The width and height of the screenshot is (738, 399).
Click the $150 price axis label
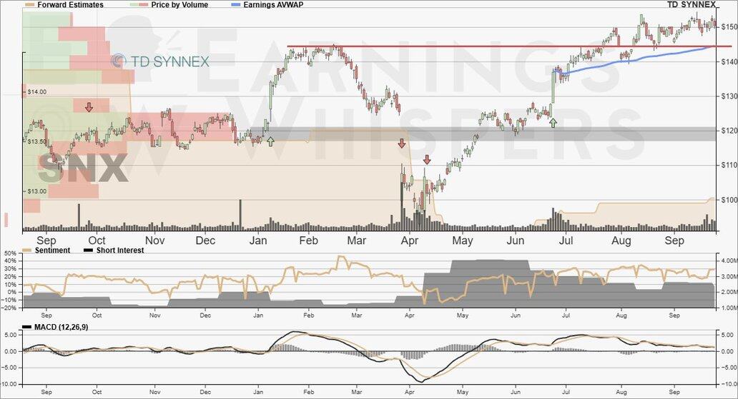[728, 27]
